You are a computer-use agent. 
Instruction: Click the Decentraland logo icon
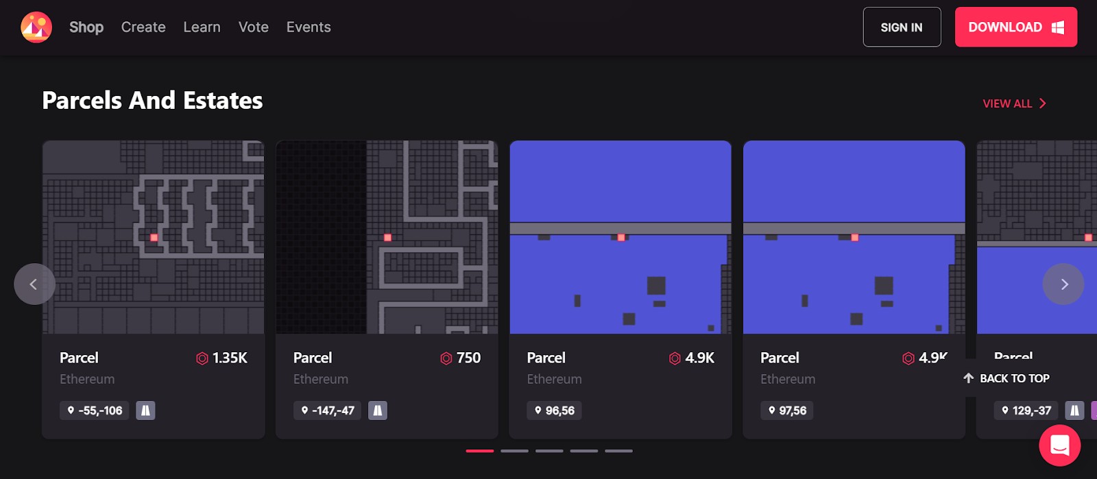tap(36, 27)
